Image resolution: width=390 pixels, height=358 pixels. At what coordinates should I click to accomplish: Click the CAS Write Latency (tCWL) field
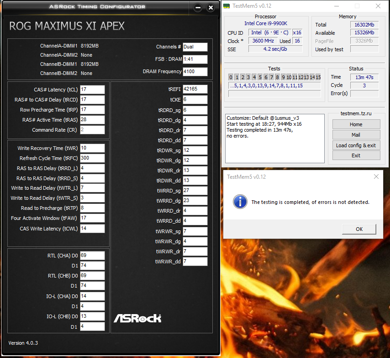point(92,229)
